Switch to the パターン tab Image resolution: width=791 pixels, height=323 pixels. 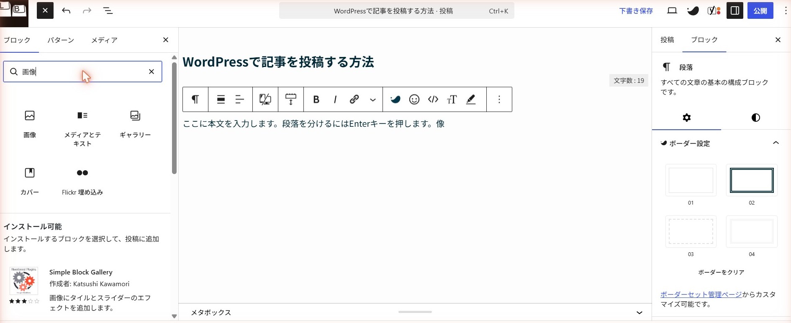61,40
